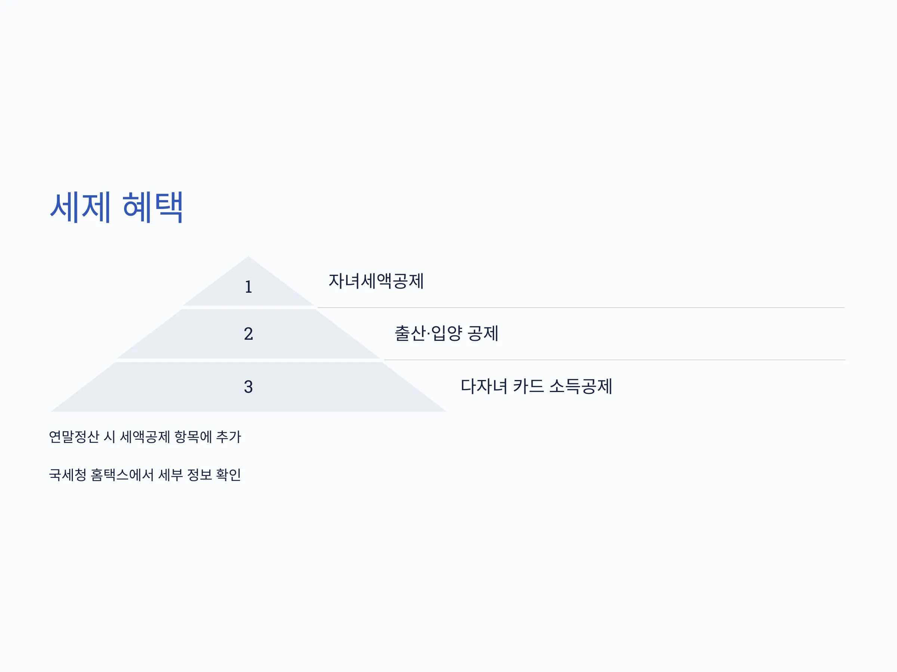Screen dimensions: 897x672
Task: Click the word 소득공제 in the third label
Action: (x=581, y=386)
